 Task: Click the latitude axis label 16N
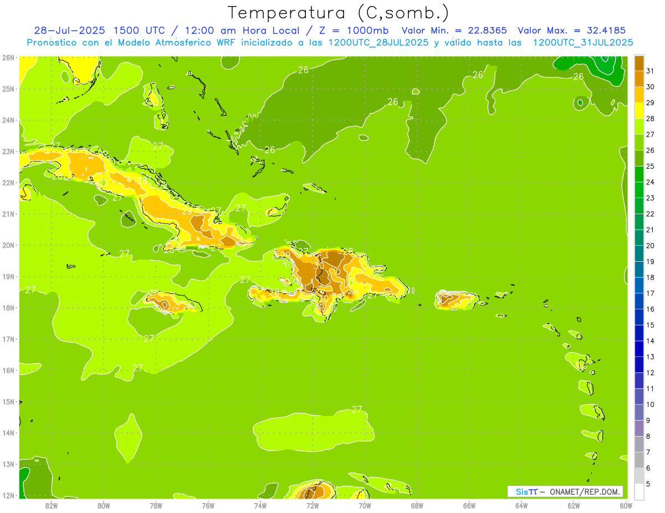[8, 370]
